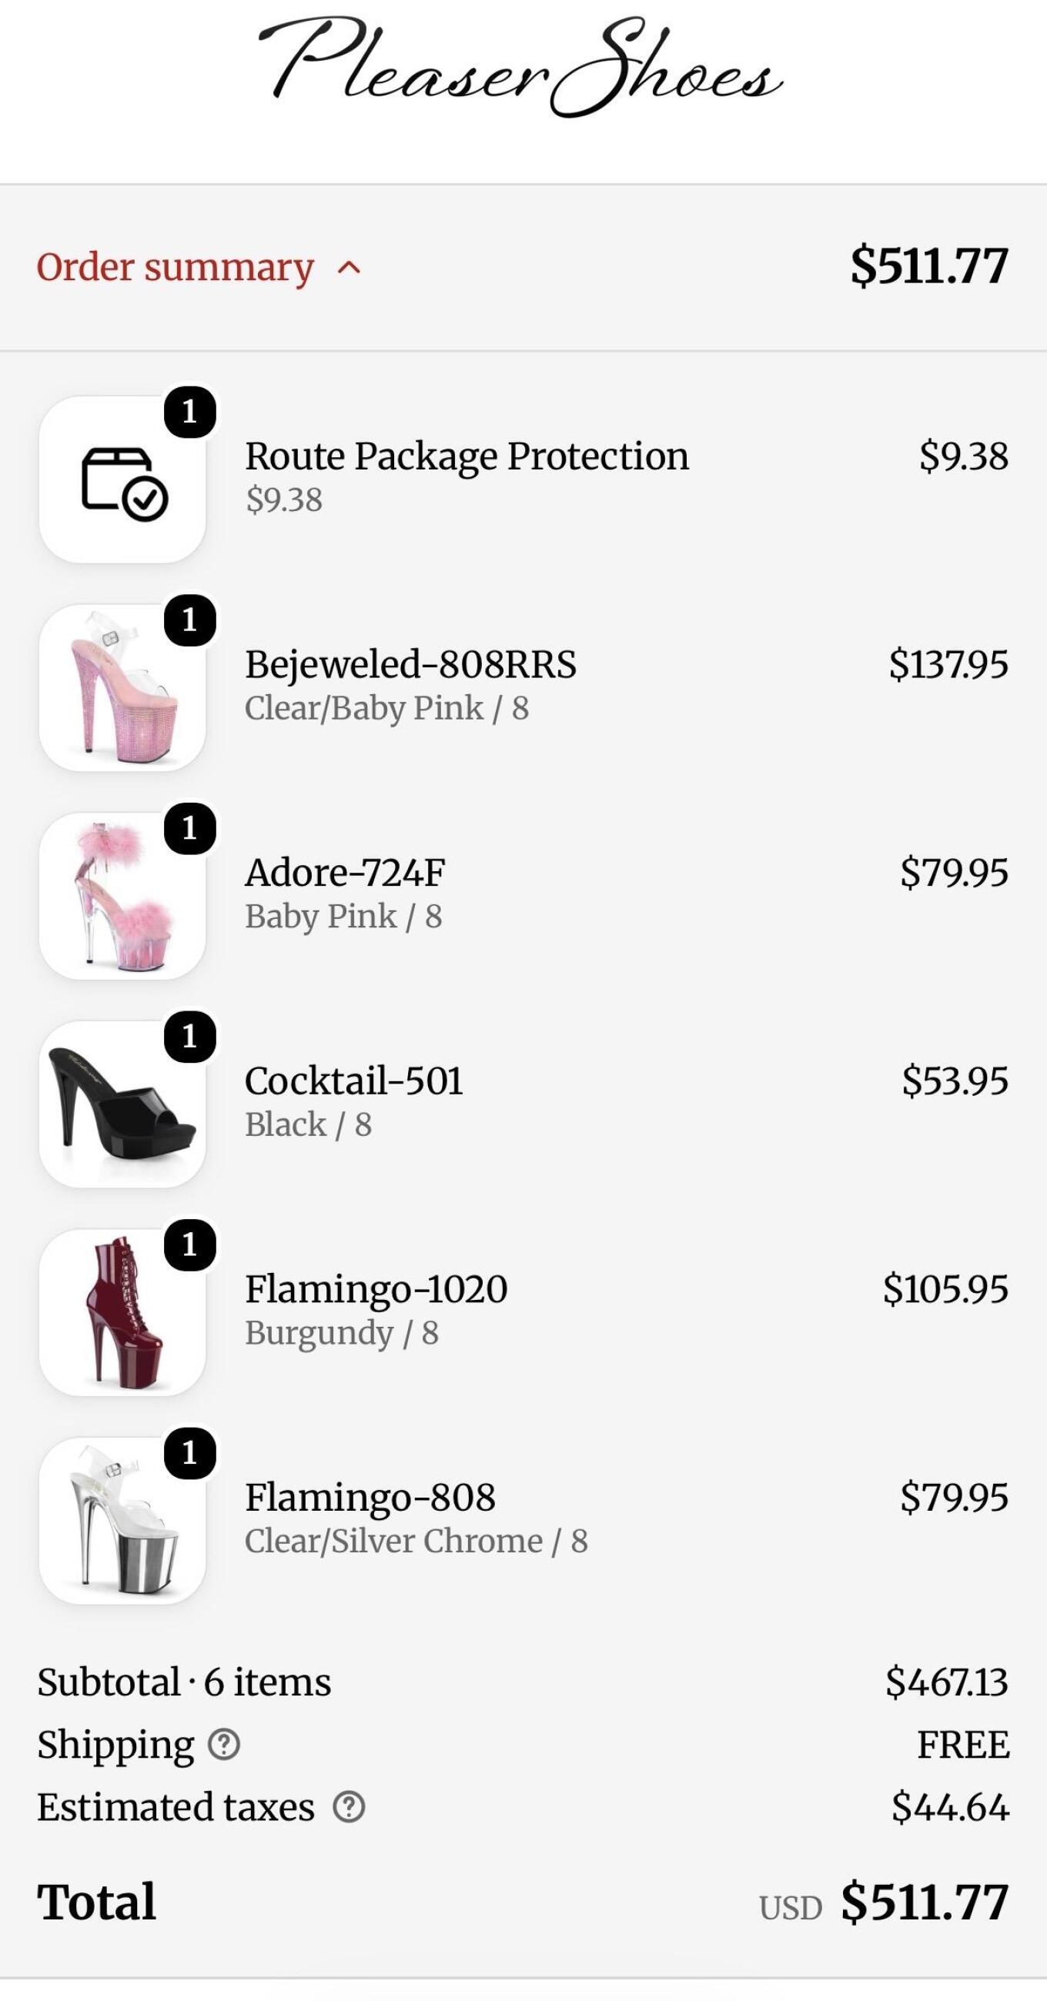
Task: Collapse the Order summary chevron
Action: coord(349,268)
